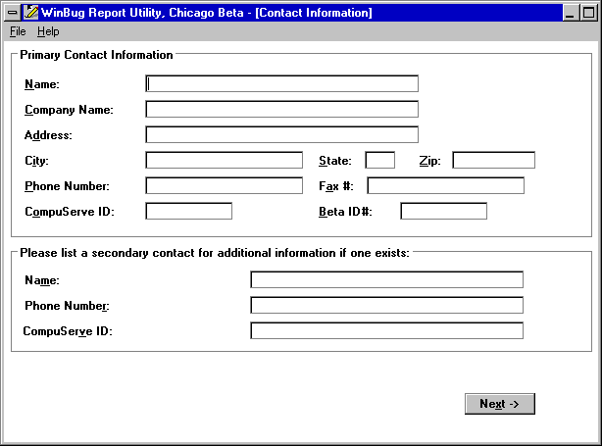The width and height of the screenshot is (602, 446).
Task: Click the 'City:' label
Action: [x=37, y=161]
